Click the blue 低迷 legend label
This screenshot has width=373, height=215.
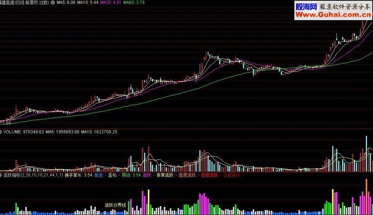click(x=100, y=175)
